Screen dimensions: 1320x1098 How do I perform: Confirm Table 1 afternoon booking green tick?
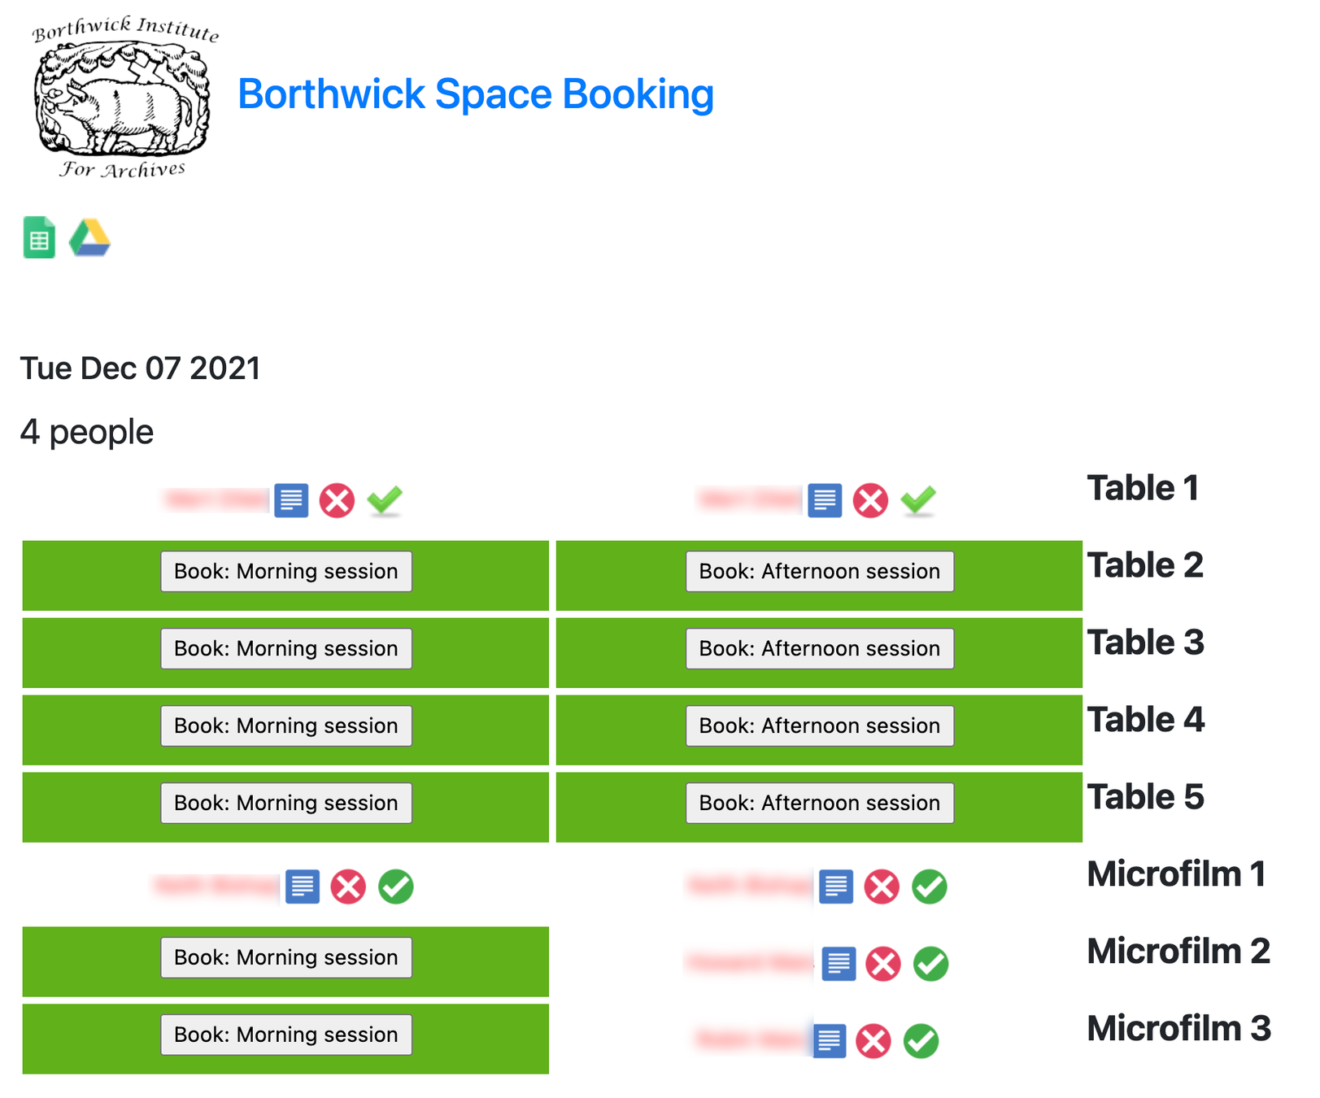918,500
